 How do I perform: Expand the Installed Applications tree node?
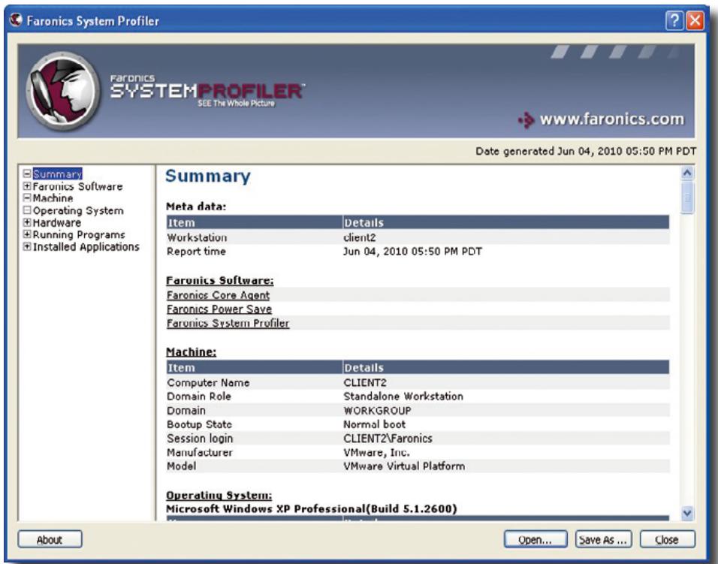pos(27,246)
